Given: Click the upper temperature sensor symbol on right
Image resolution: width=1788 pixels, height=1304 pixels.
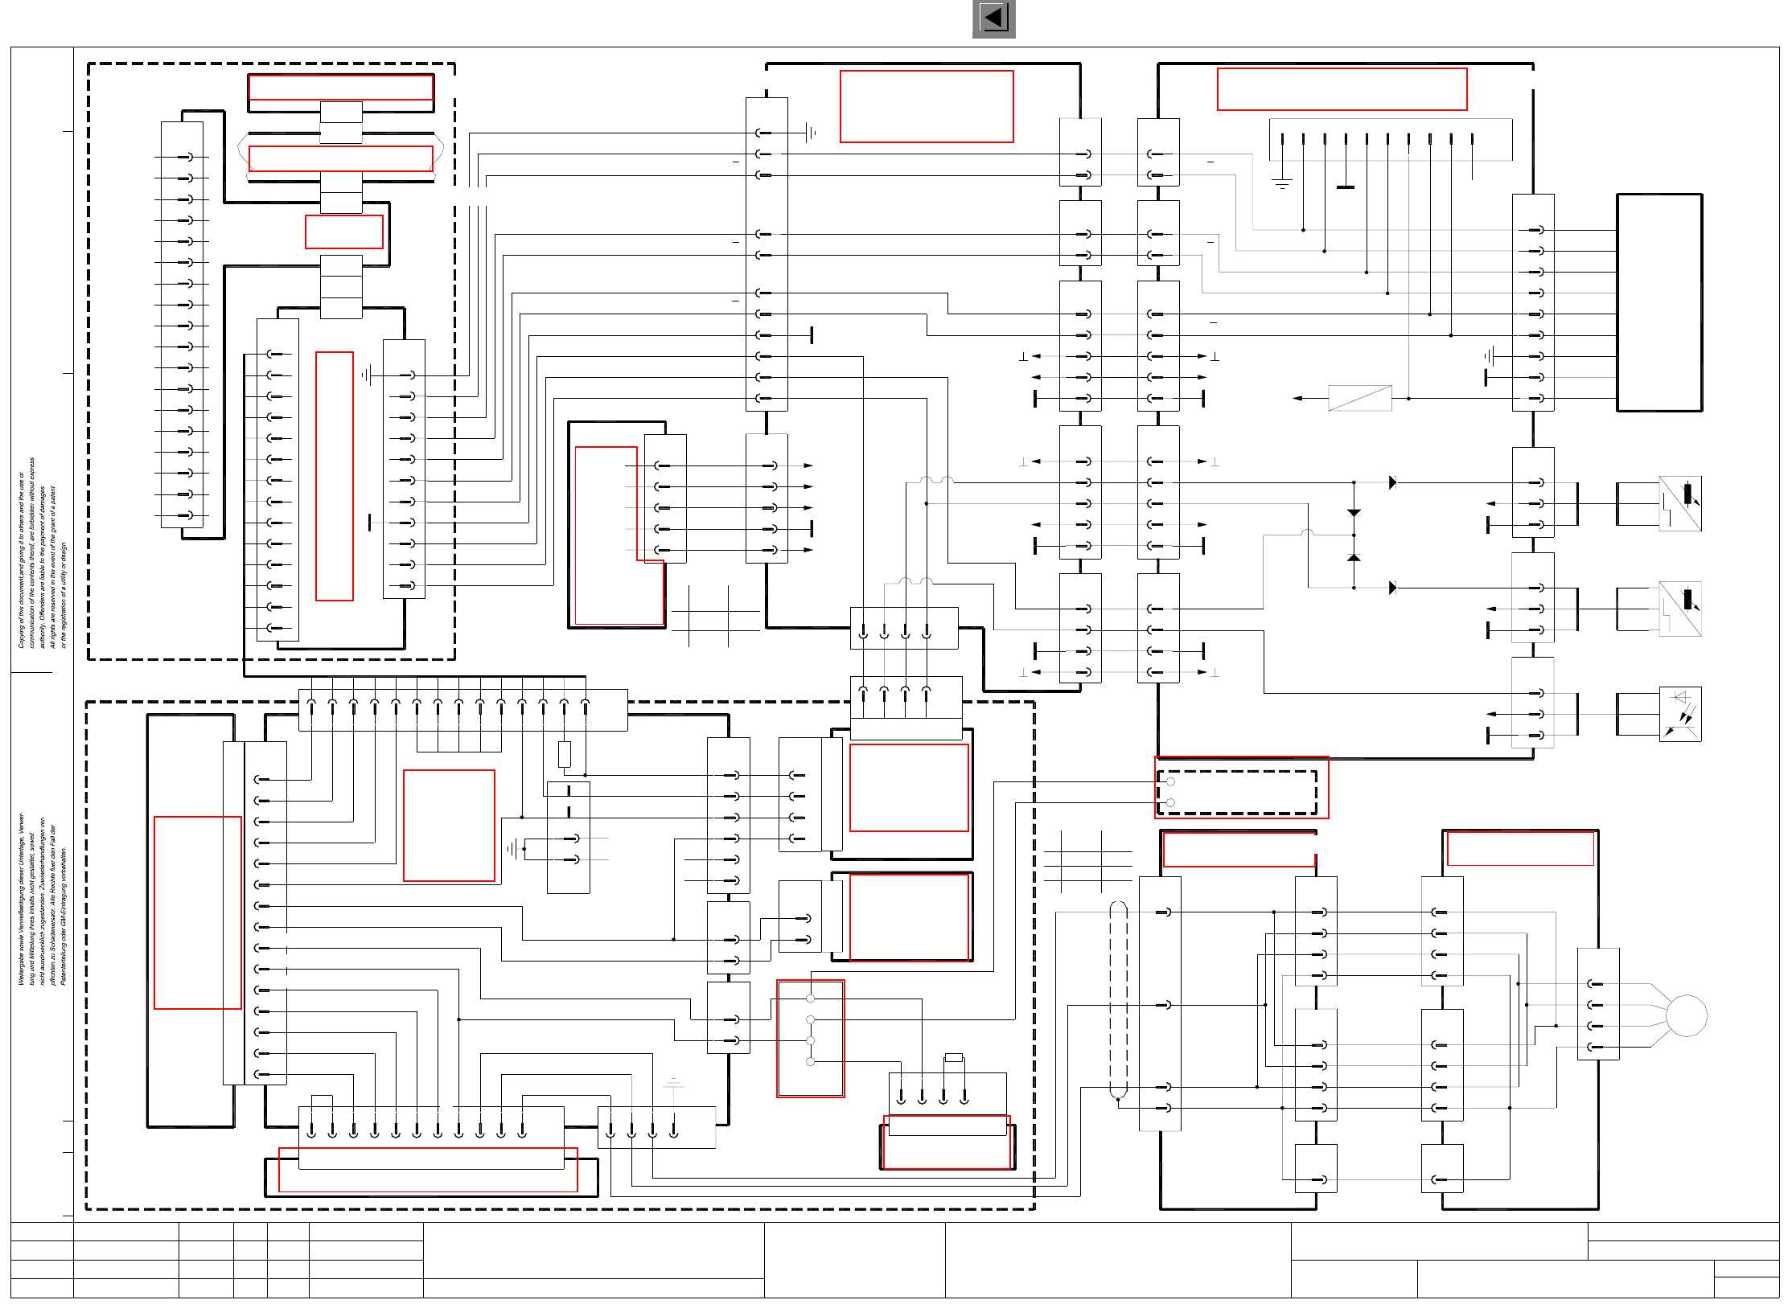Looking at the screenshot, I should coord(1680,503).
